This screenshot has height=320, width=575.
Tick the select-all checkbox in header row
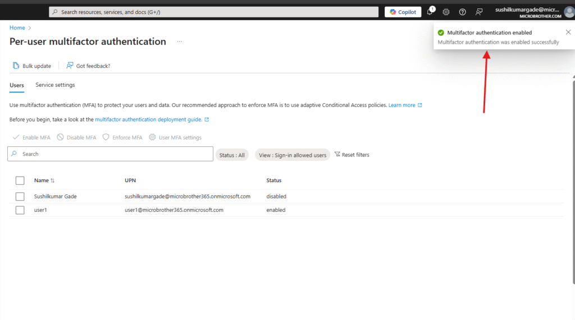tap(20, 180)
